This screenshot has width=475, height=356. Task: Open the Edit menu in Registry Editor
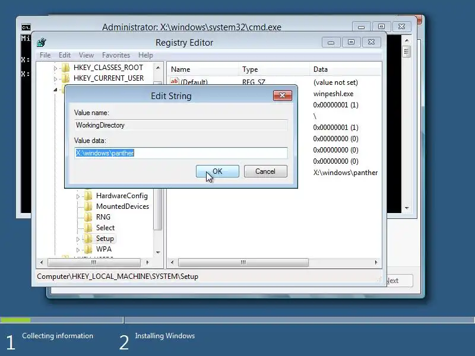[x=65, y=55]
